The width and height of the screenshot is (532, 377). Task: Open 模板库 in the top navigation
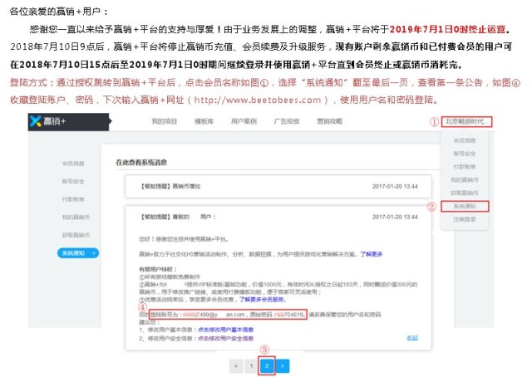[x=204, y=121]
